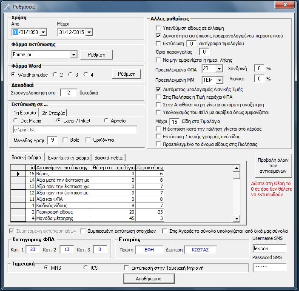Viewport: 299px width, 291px height.
Task: Open the 'Βασικά πεδία' tab
Action: (x=108, y=158)
